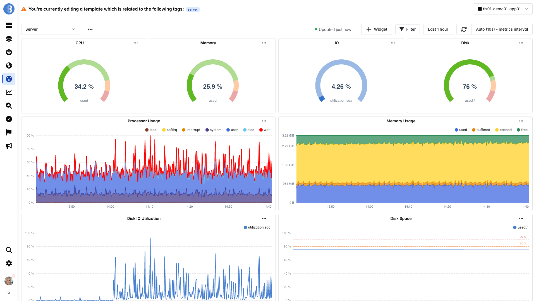Open the Last 1 hour time range
The width and height of the screenshot is (536, 301).
pyautogui.click(x=438, y=29)
